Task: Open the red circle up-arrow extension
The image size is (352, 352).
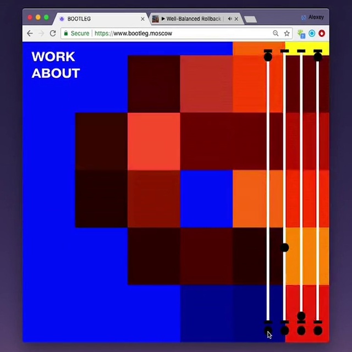Action: point(322,34)
